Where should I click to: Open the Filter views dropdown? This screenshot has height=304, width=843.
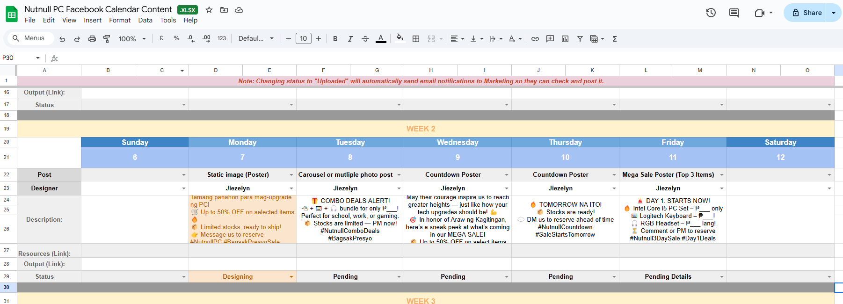[597, 39]
